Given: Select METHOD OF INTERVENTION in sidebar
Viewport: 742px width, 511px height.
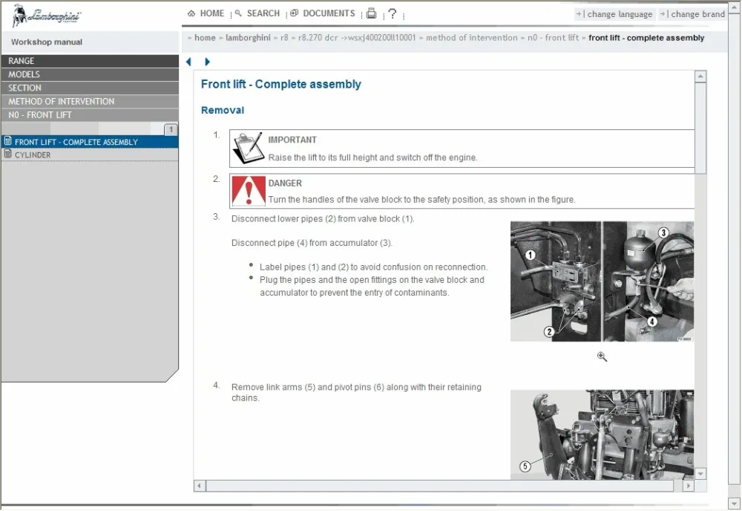Looking at the screenshot, I should pos(90,101).
